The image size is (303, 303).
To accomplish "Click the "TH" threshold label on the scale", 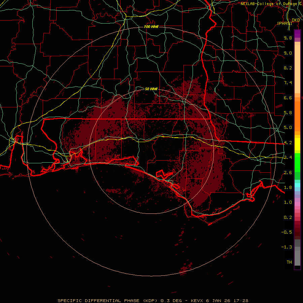I will (289, 262).
